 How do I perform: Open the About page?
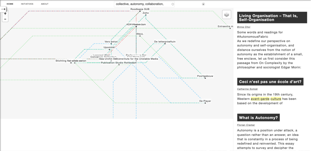[45, 4]
